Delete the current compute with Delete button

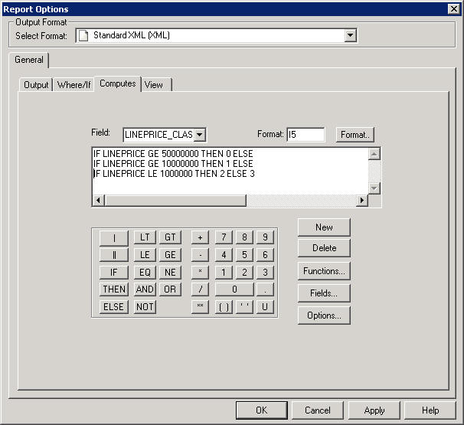(x=325, y=249)
